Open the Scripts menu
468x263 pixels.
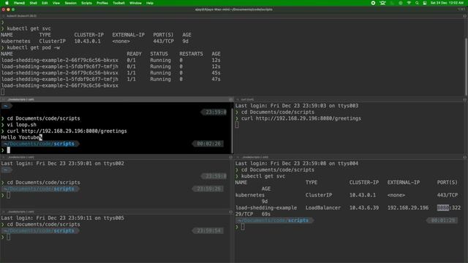86,3
